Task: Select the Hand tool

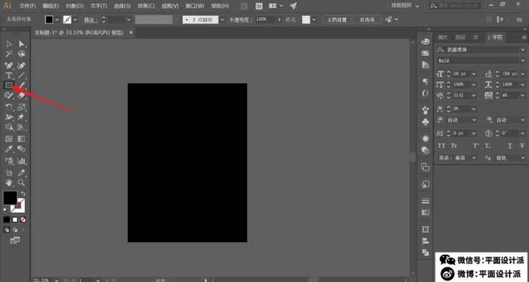Action: pyautogui.click(x=9, y=183)
